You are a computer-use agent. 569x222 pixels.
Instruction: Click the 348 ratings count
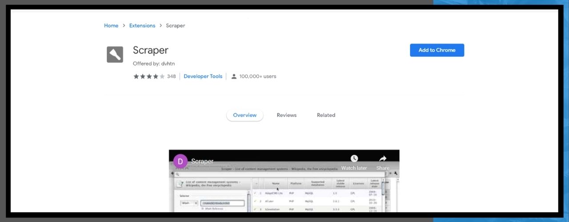point(172,76)
